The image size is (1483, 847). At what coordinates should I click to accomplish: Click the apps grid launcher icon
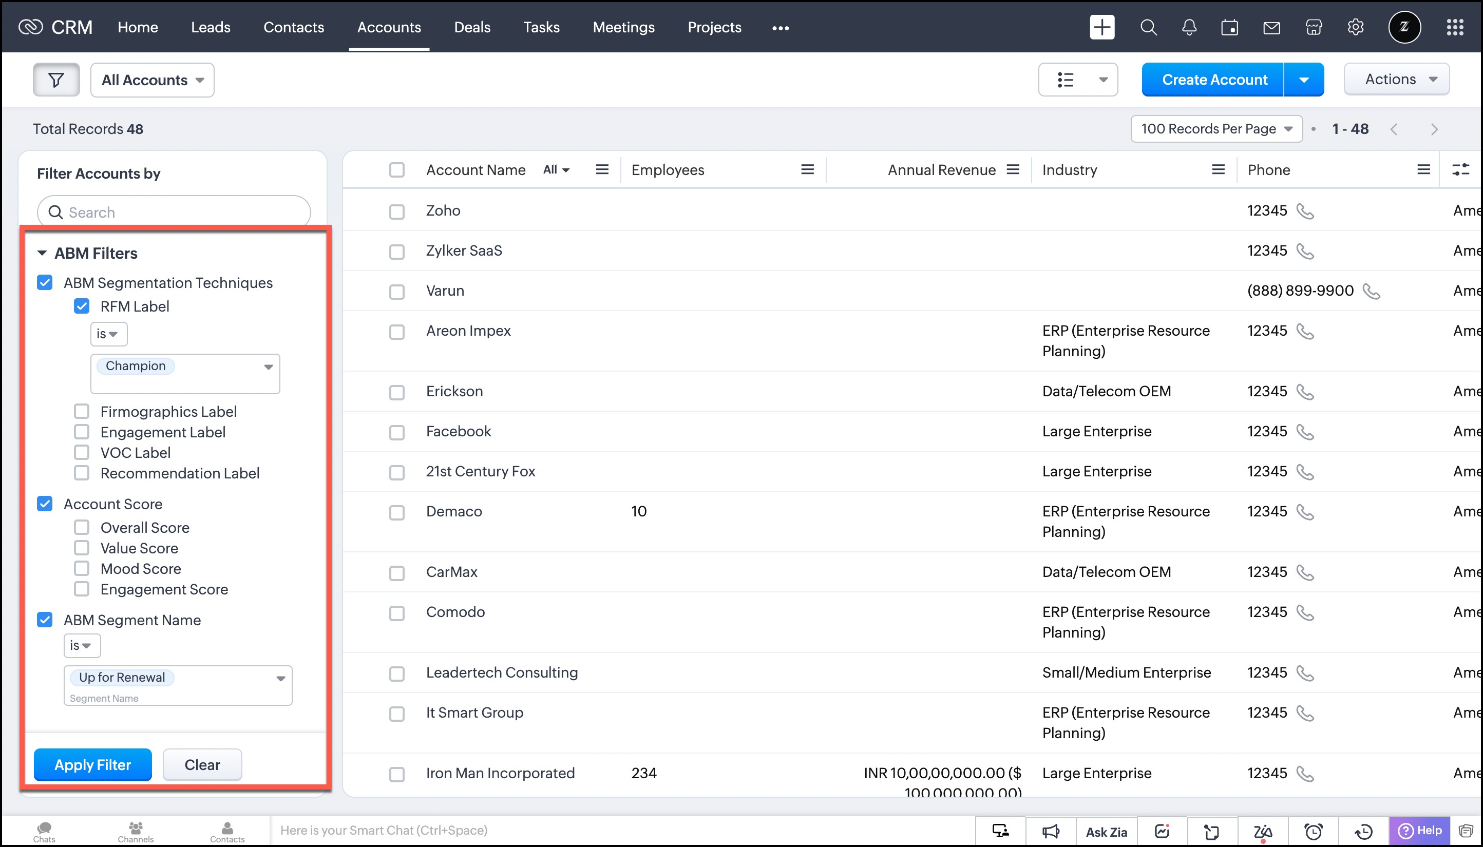1454,27
